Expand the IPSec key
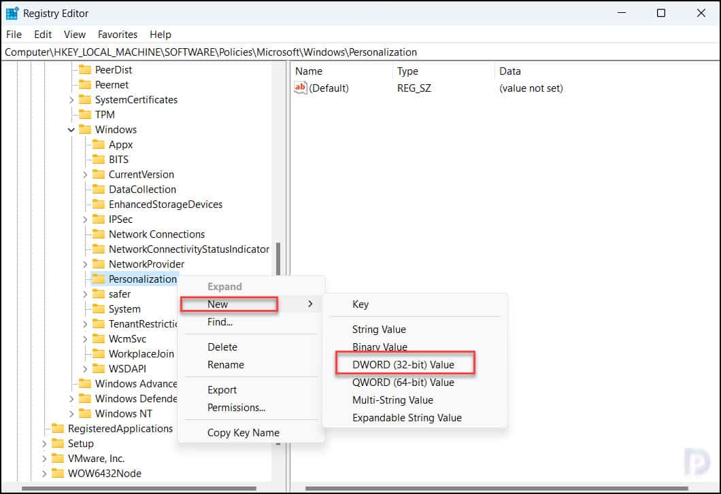This screenshot has height=494, width=721. coord(85,219)
